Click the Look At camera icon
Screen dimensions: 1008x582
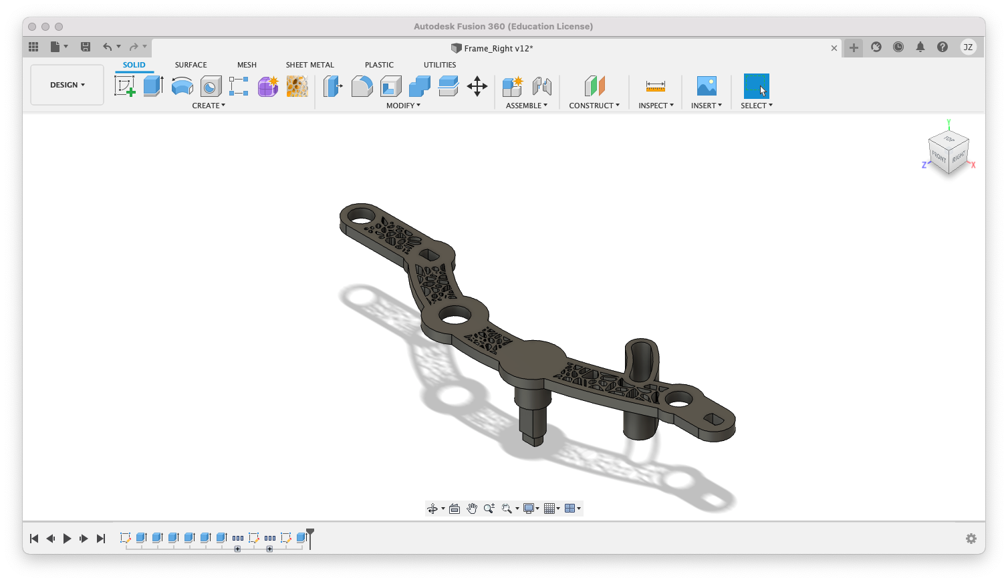coord(455,508)
